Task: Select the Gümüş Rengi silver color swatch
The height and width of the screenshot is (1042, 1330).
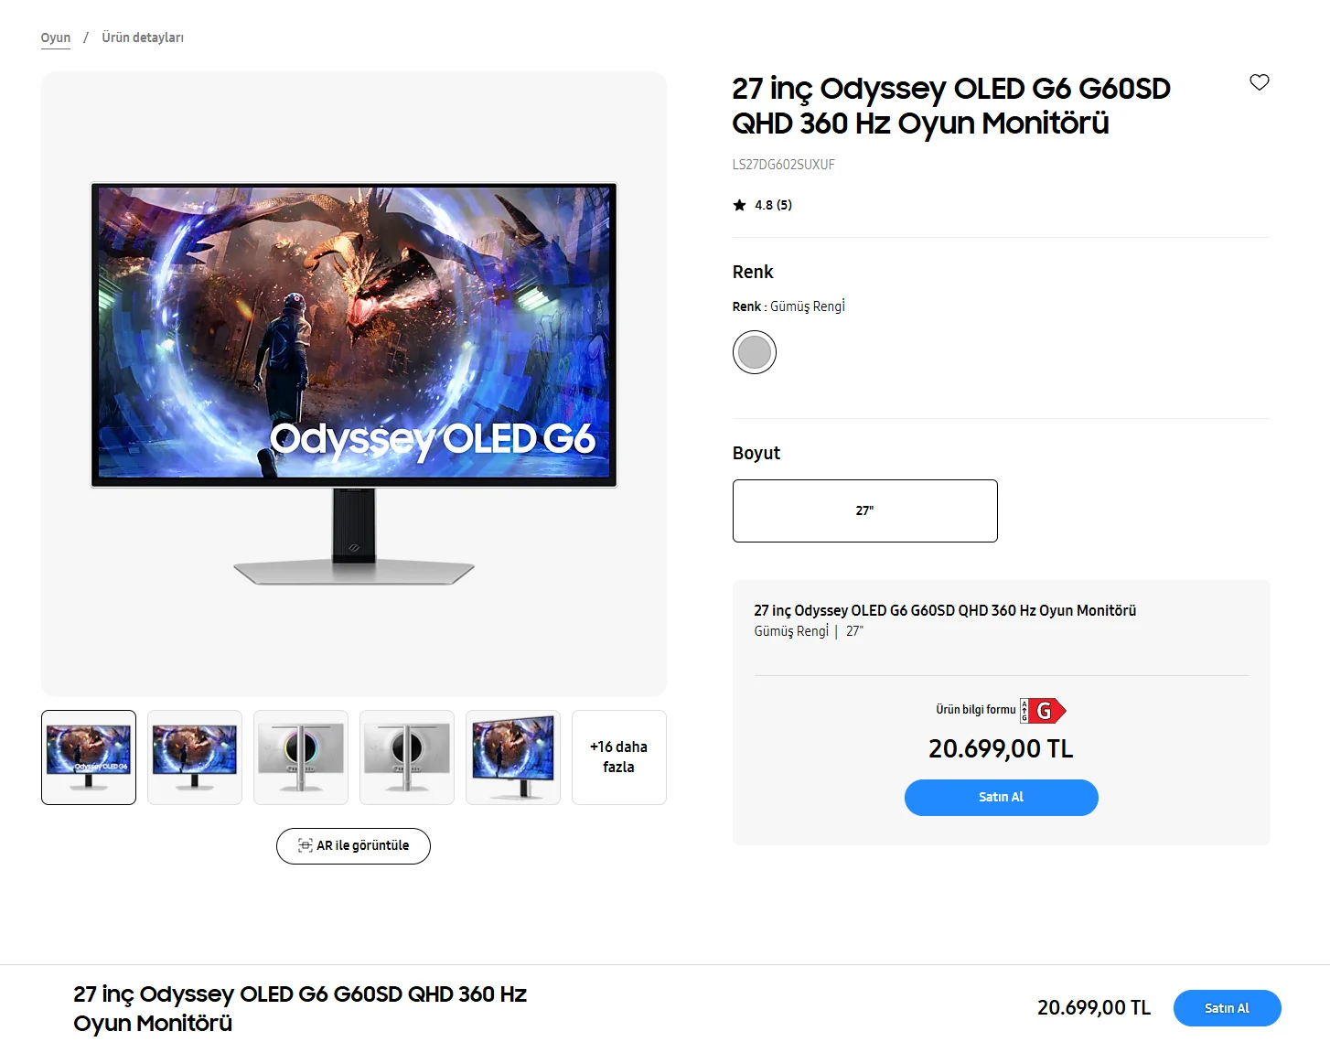Action: [x=755, y=352]
